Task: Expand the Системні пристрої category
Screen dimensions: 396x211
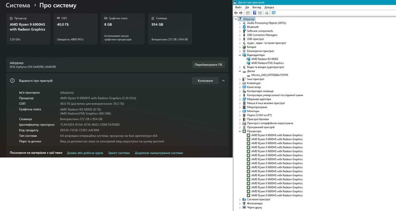Action: pos(240,200)
